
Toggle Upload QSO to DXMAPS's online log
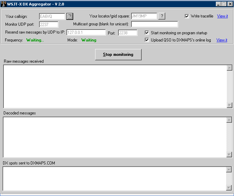point(147,40)
